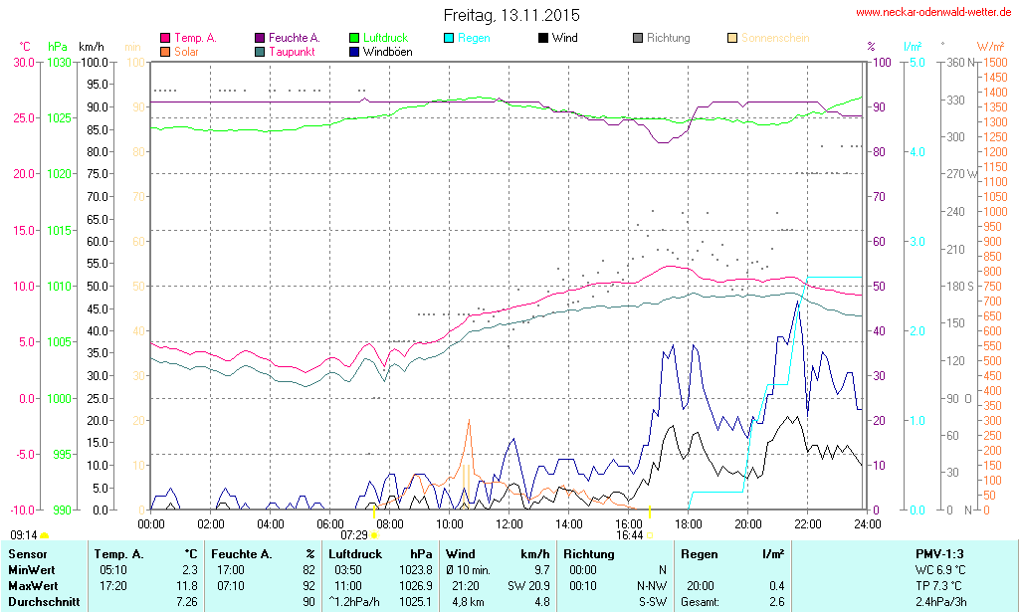Click the MinWert row label

click(x=29, y=569)
